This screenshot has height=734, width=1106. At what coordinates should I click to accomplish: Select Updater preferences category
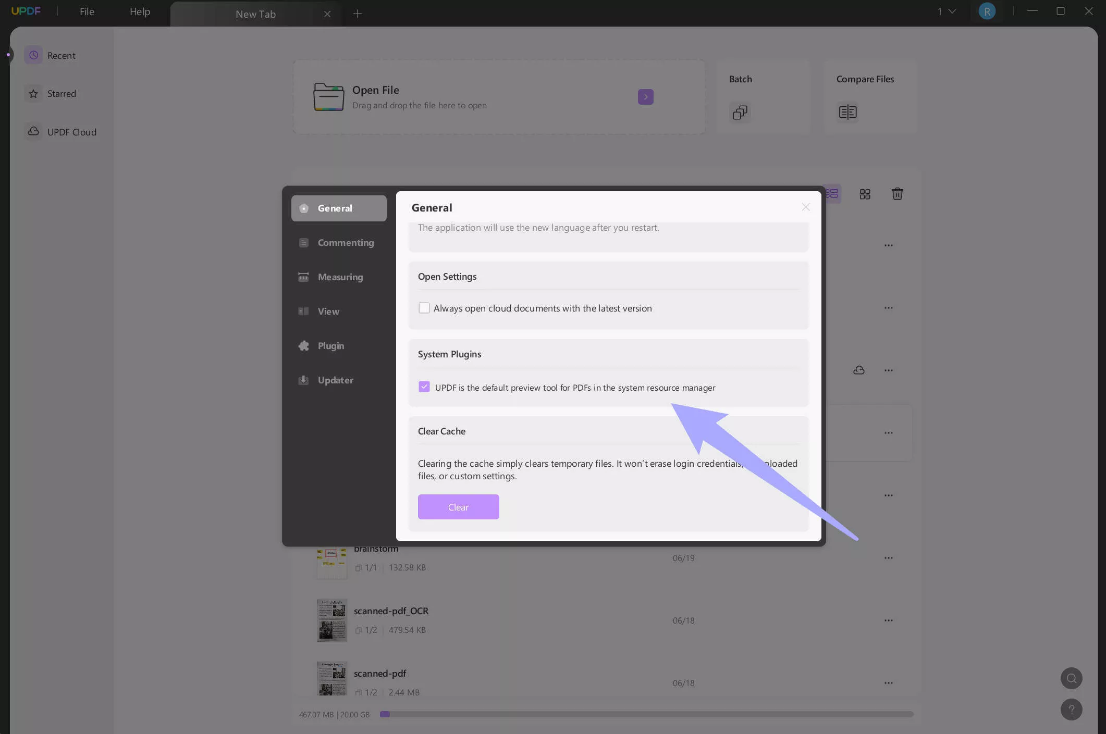339,380
